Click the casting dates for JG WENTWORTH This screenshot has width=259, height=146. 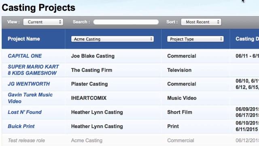pyautogui.click(x=247, y=84)
